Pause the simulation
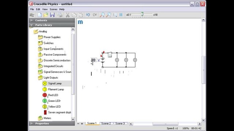Viewport: 234px width, 131px height. tap(121, 15)
